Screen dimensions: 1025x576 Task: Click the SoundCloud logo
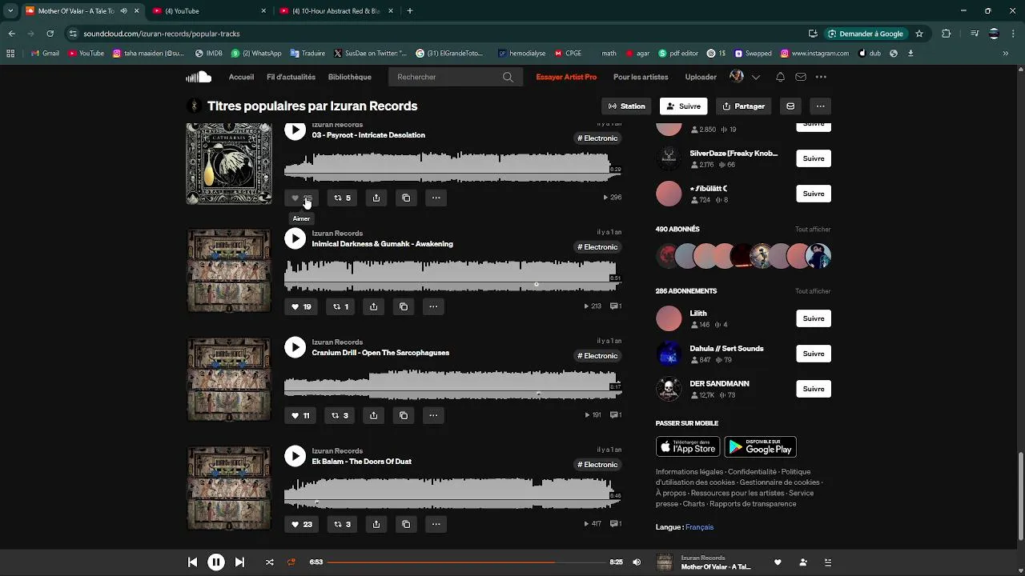click(199, 77)
